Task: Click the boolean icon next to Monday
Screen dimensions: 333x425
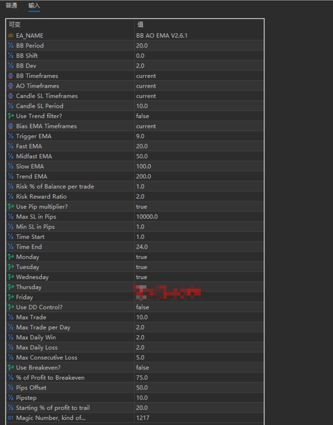Action: (10, 257)
